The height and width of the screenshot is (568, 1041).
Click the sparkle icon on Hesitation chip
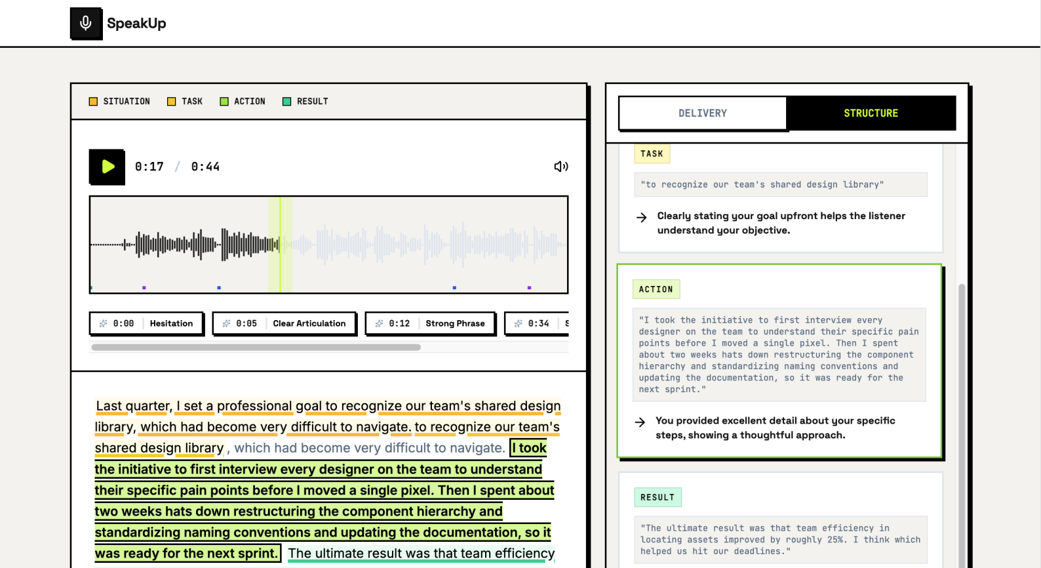[103, 323]
